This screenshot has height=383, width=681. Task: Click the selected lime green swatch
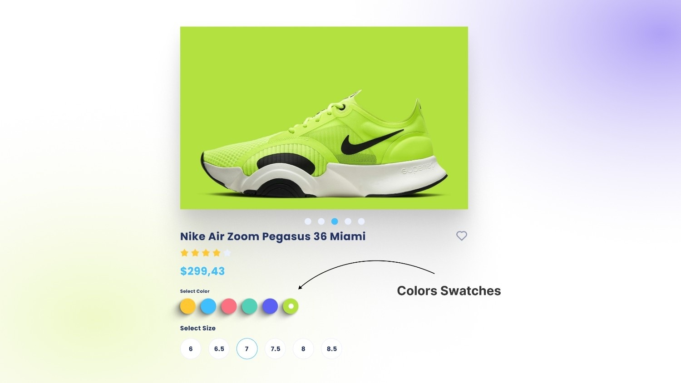coord(291,306)
